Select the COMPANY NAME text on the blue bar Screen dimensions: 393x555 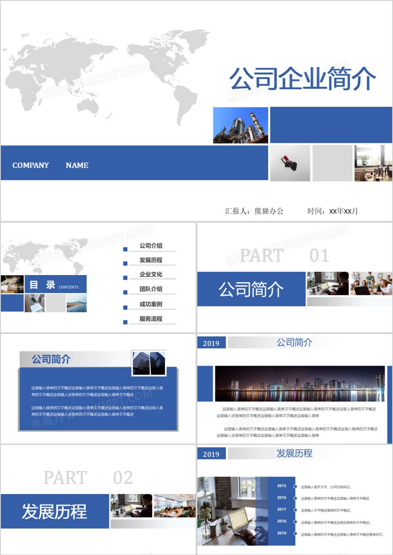tap(51, 166)
